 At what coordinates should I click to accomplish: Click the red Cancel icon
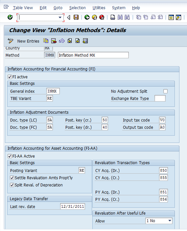click(102, 17)
